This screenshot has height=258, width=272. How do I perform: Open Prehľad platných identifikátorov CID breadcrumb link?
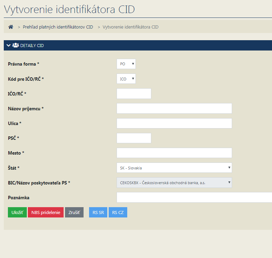pyautogui.click(x=58, y=27)
